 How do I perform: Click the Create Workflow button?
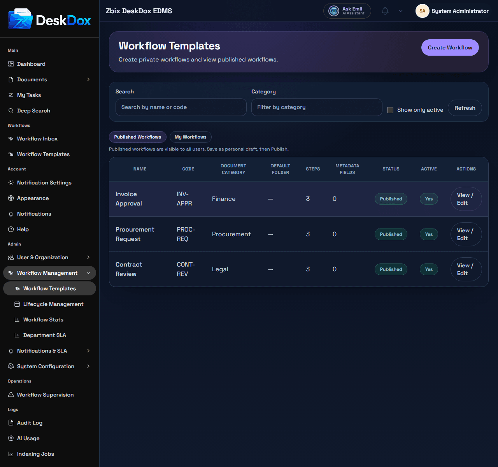click(450, 47)
